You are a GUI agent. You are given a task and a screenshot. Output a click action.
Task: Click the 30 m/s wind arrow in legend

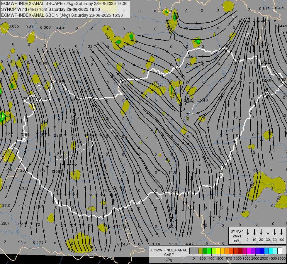(x=268, y=232)
